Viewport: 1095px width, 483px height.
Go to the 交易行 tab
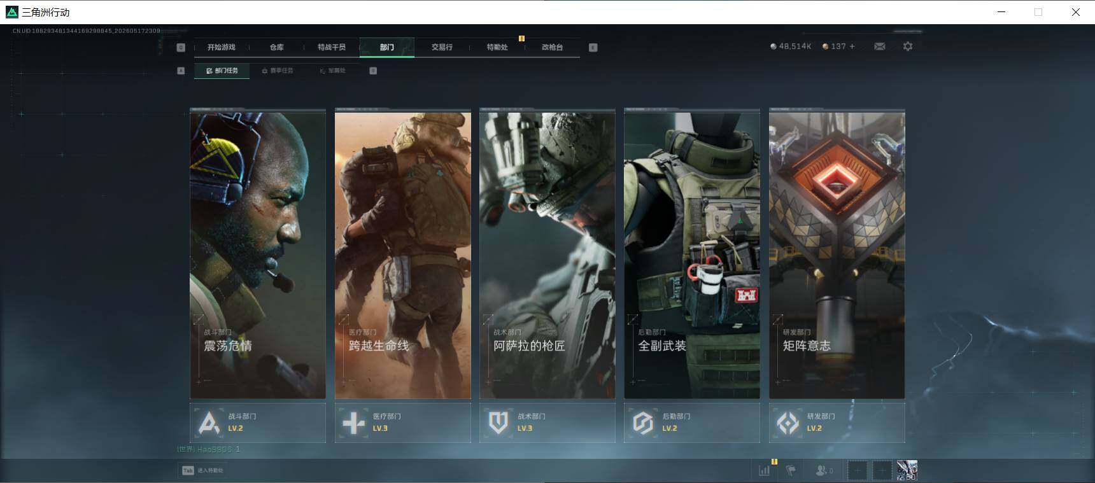(x=442, y=47)
